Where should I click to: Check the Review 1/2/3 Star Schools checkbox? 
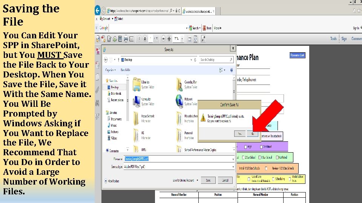[x=266, y=168]
